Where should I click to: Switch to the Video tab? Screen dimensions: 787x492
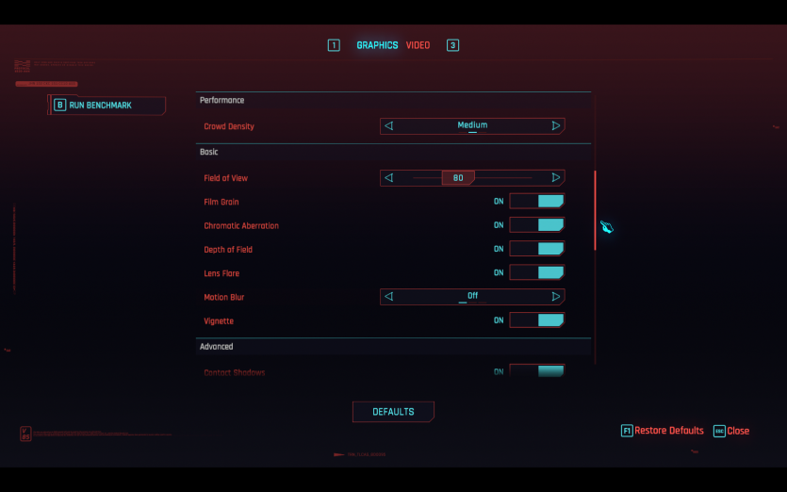tap(418, 45)
